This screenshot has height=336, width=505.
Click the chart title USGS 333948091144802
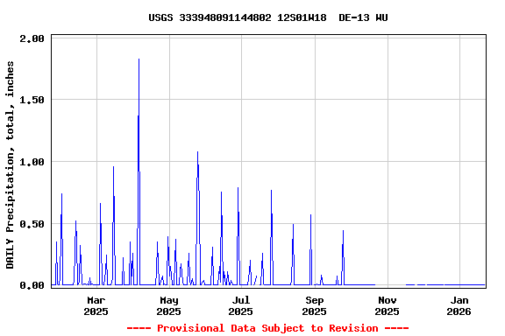(268, 17)
